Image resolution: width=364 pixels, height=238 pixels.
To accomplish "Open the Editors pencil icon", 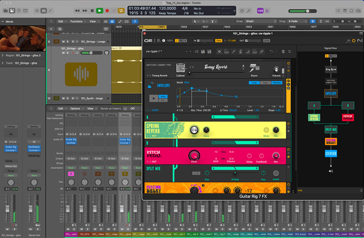I will point(50,11).
